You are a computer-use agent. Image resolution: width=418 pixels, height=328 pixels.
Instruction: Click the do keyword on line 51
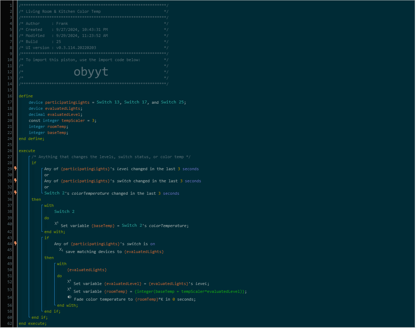60,276
